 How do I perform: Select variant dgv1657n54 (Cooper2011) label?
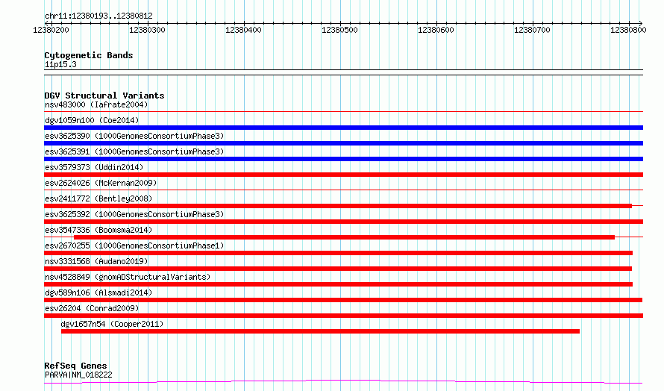[112, 324]
